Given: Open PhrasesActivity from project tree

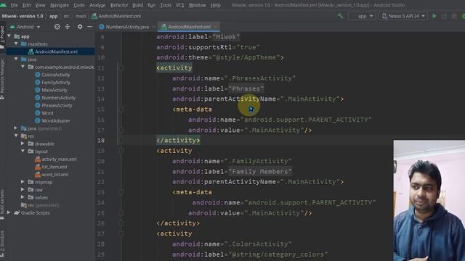Looking at the screenshot, I should [x=57, y=105].
